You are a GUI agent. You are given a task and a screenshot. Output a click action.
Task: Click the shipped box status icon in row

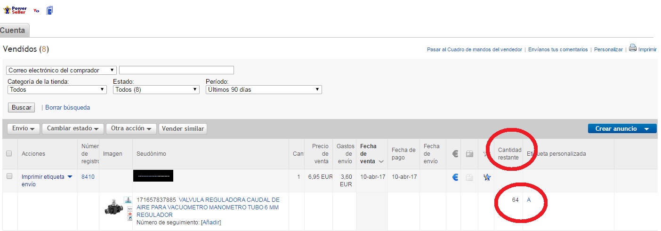[469, 177]
